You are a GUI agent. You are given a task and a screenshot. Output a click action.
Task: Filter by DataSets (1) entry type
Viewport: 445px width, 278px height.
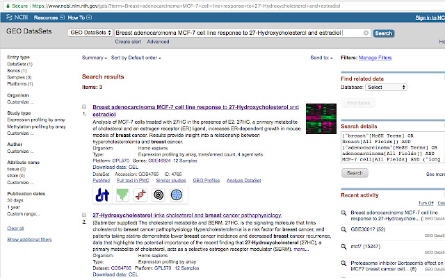[x=20, y=64]
